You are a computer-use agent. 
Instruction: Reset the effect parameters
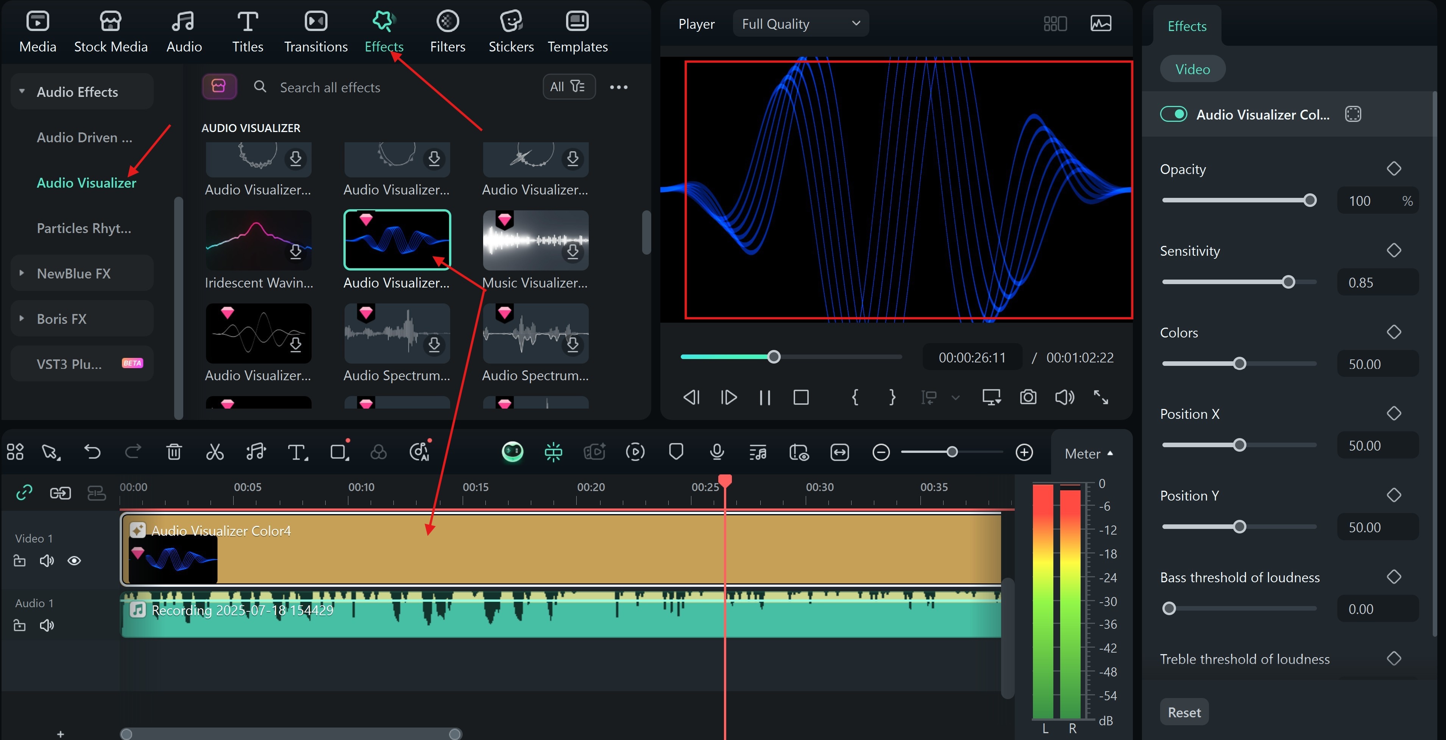(1184, 711)
